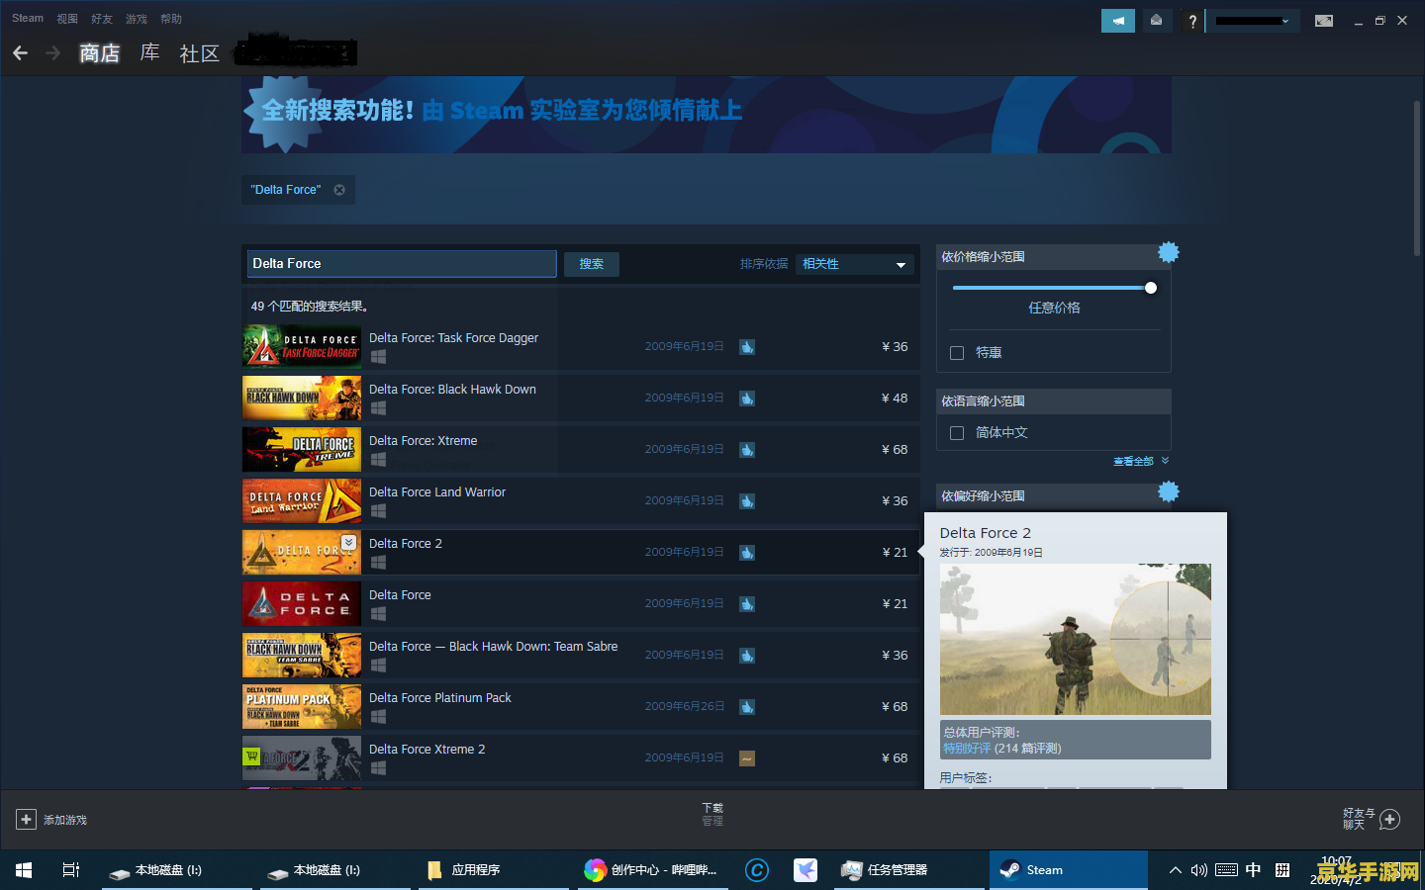Click Delta Force Platinum Pack thumbnail
This screenshot has height=890, width=1425.
click(x=302, y=707)
